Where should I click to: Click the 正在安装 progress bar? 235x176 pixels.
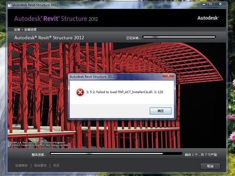click(x=179, y=37)
